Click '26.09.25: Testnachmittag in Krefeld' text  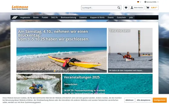pyautogui.click(x=84, y=90)
